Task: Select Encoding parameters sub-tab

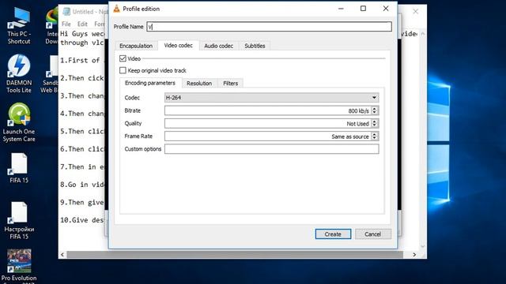Action: (150, 83)
